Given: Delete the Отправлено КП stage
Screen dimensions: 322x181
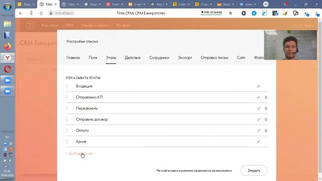Looking at the screenshot, I should (266, 98).
